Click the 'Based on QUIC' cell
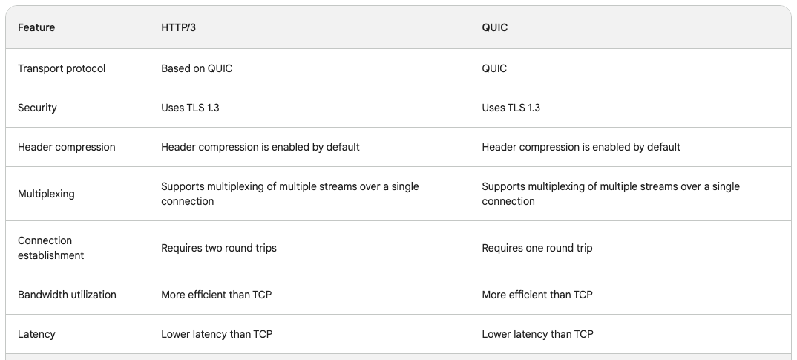Viewport: 797px width, 360px height. (197, 68)
